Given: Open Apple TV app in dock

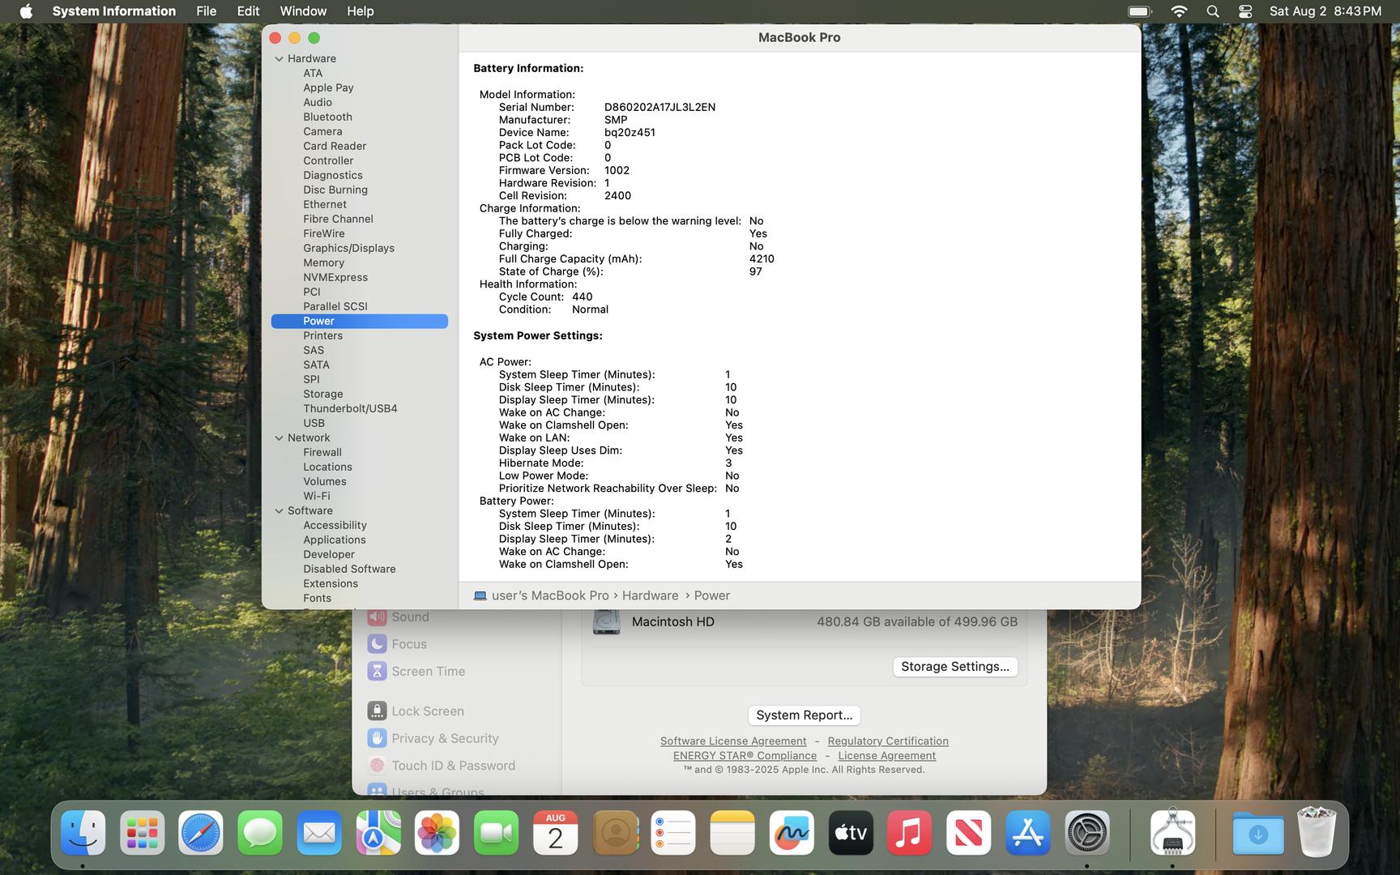Looking at the screenshot, I should (851, 833).
